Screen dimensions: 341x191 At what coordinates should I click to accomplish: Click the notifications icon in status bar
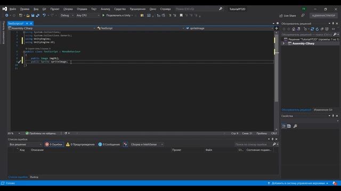point(335,183)
